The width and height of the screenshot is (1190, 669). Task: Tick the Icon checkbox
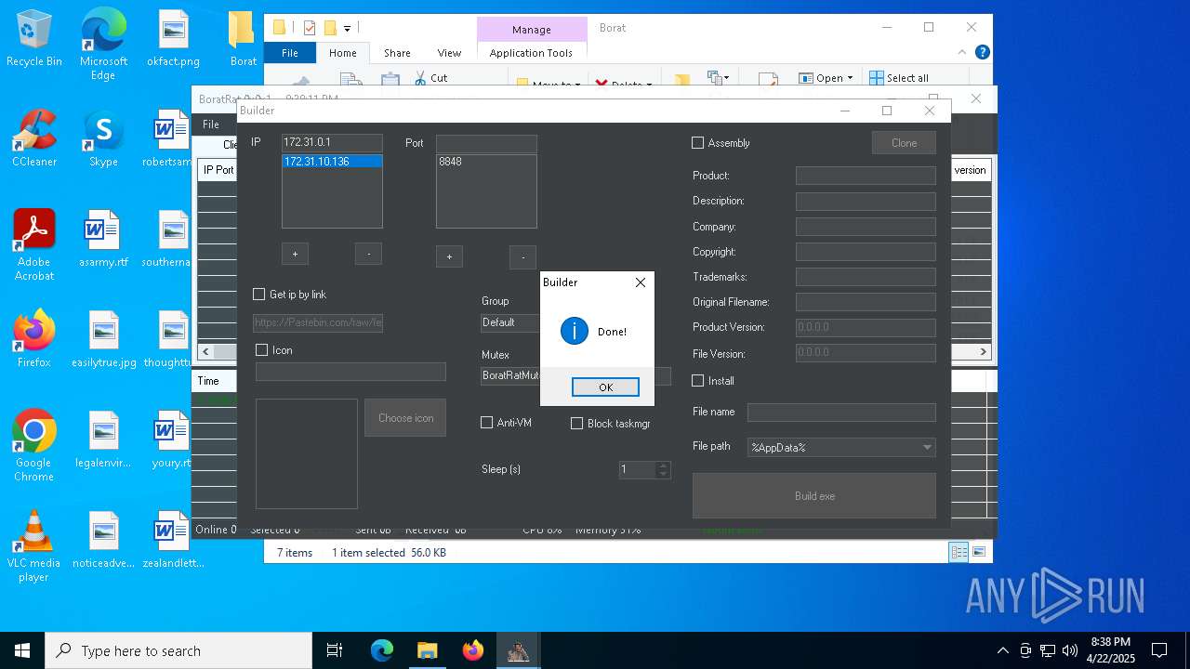coord(262,350)
